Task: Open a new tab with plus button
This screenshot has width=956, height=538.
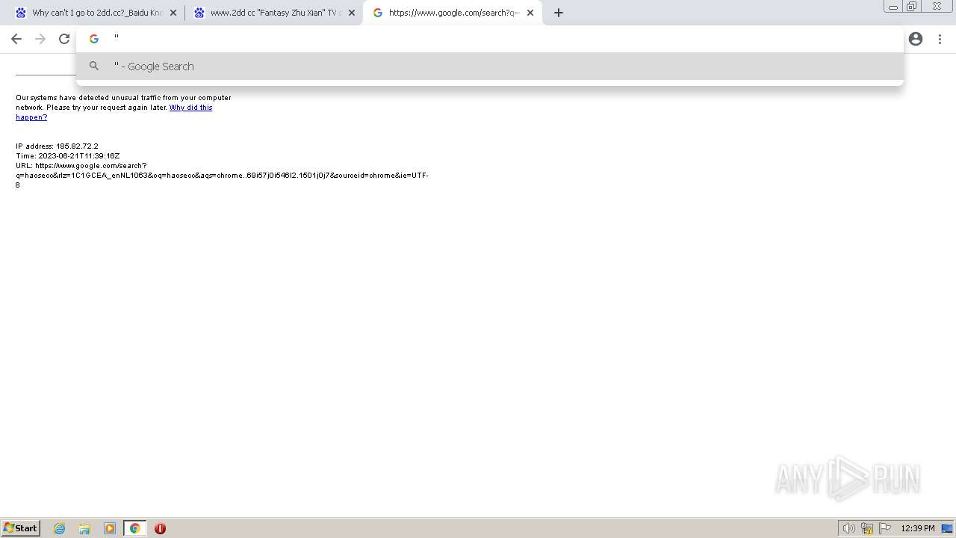Action: [559, 13]
